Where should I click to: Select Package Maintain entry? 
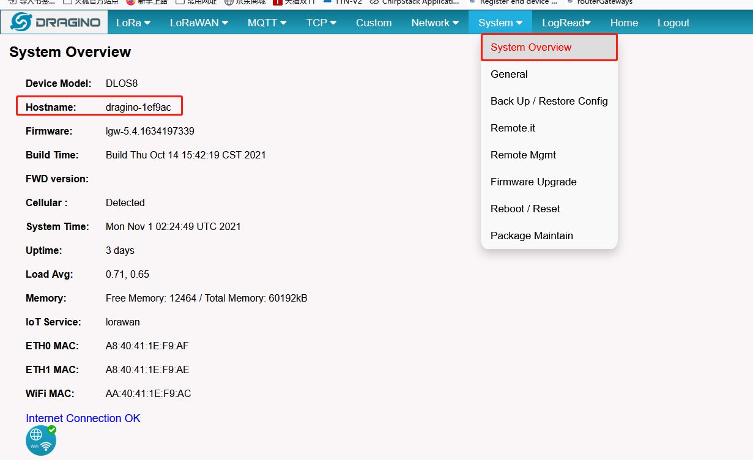549,236
